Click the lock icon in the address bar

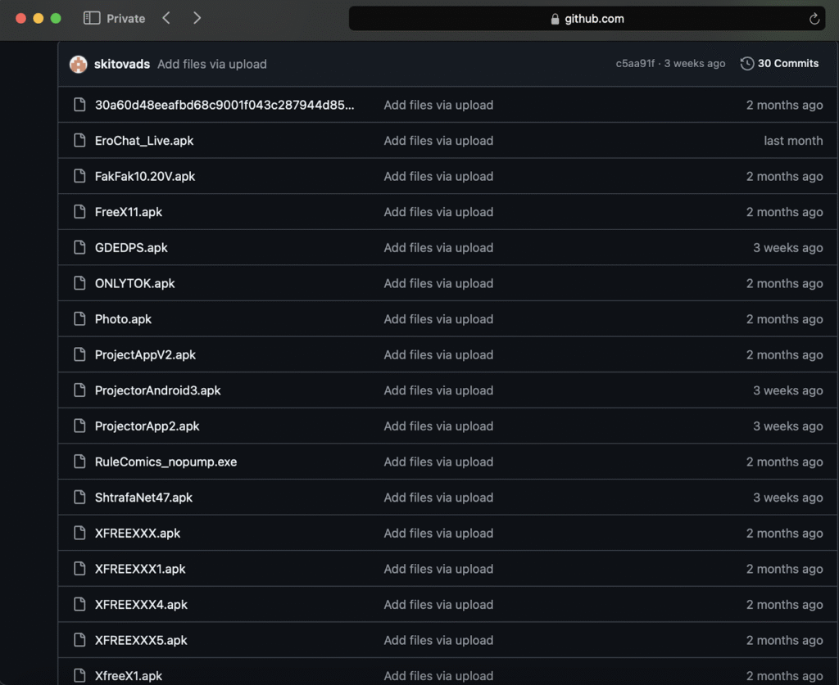[555, 20]
